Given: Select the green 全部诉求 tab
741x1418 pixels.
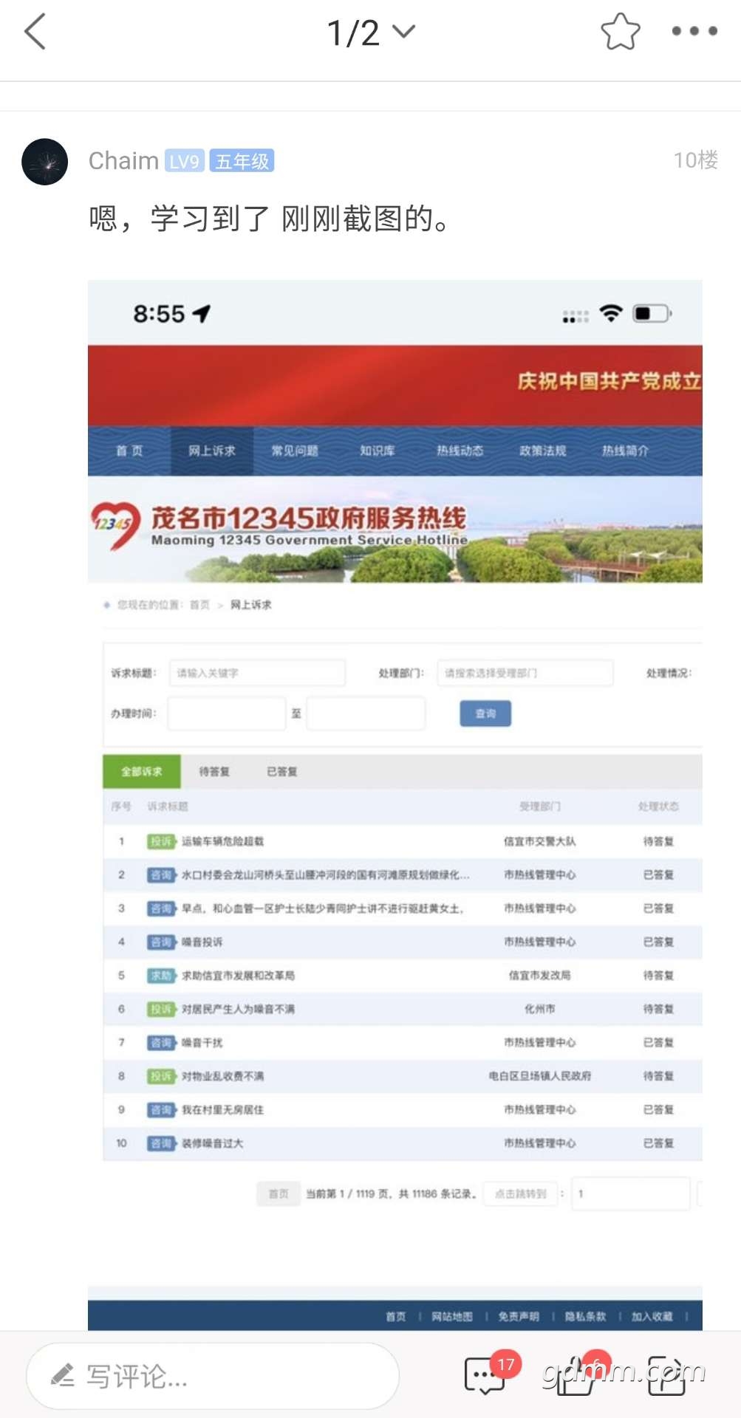Looking at the screenshot, I should click(141, 771).
